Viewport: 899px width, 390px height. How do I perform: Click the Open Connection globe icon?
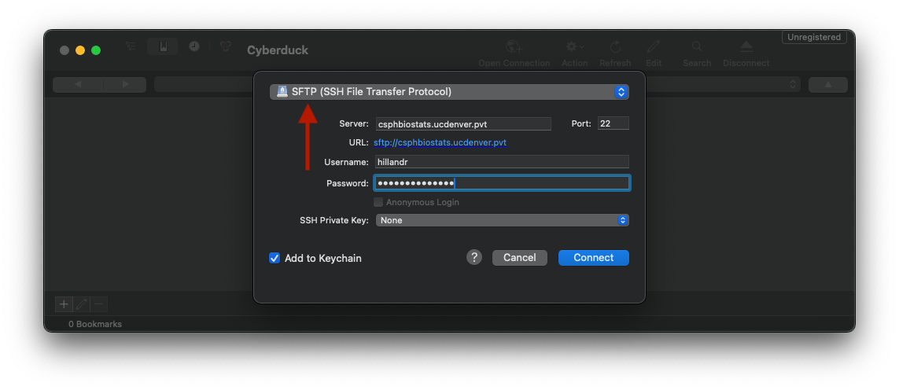pos(514,47)
